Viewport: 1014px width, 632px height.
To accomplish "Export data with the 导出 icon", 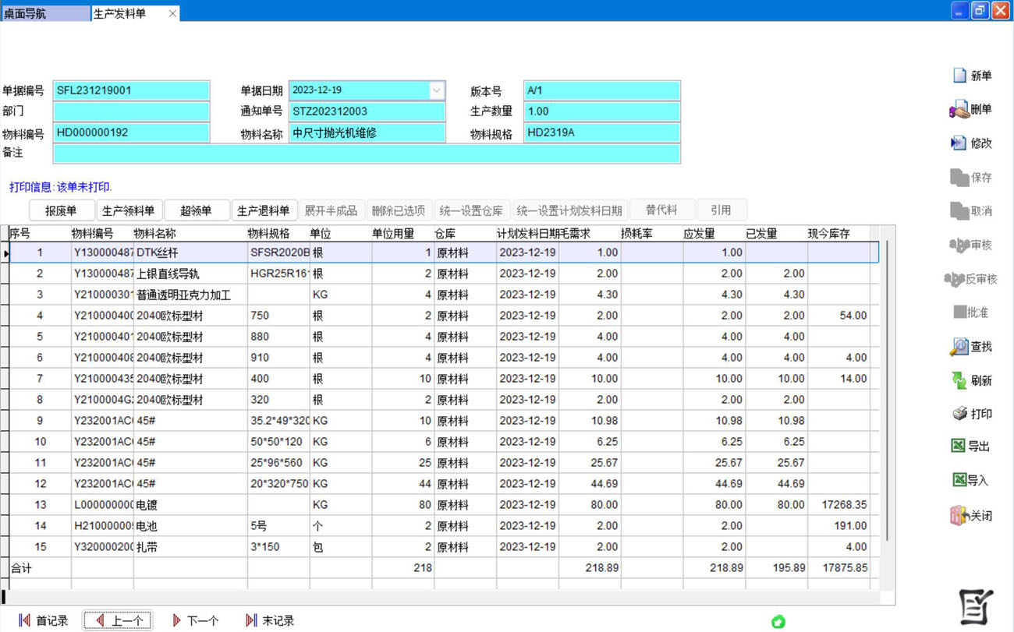I will point(959,447).
